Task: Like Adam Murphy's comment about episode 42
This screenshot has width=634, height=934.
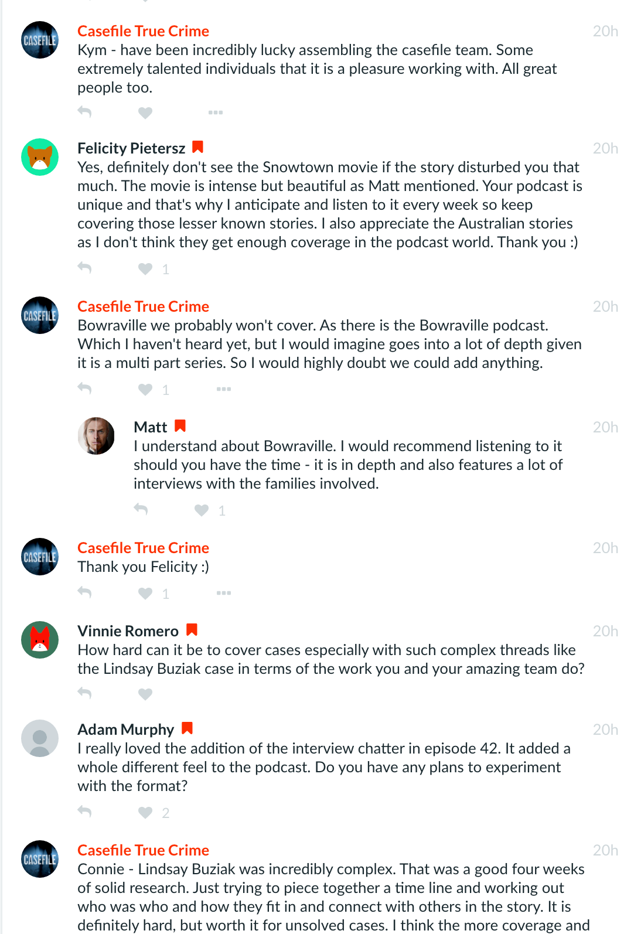Action: [x=145, y=813]
